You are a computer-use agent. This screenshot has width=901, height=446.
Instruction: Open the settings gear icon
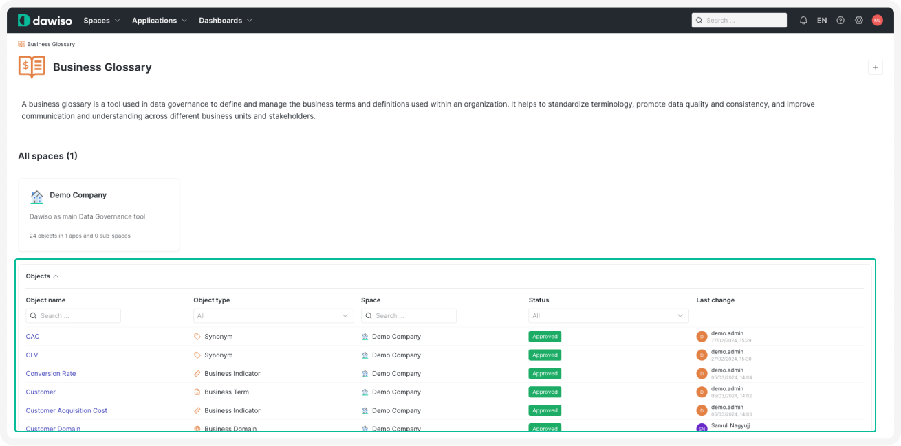pos(859,21)
